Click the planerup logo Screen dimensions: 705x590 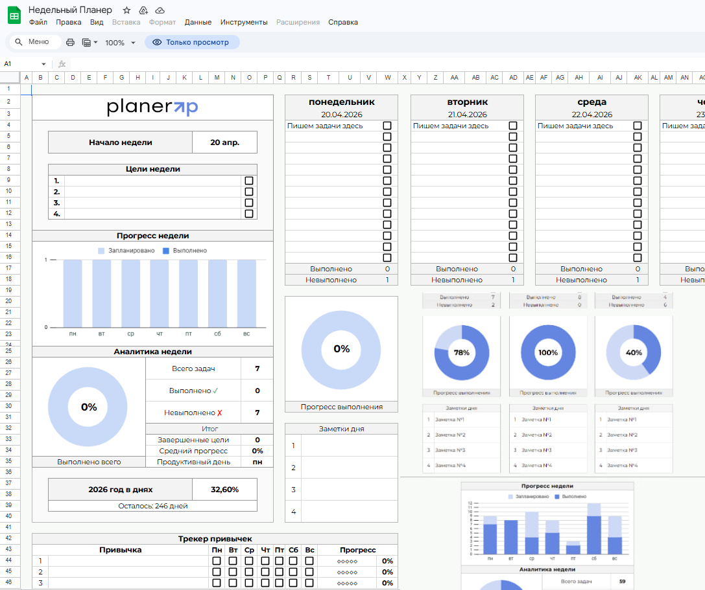point(152,108)
